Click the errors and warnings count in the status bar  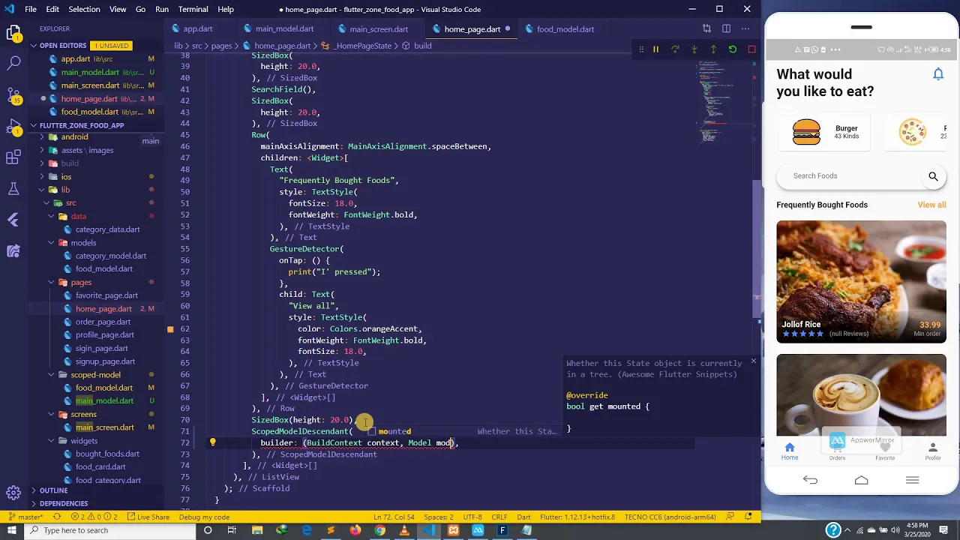(94, 517)
